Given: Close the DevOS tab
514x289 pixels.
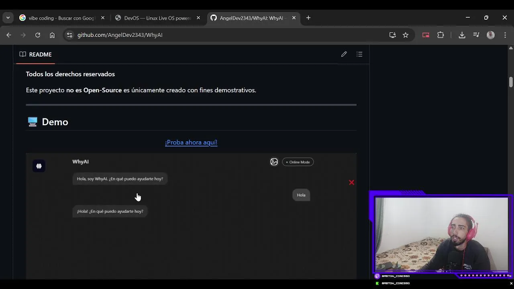Looking at the screenshot, I should [198, 18].
